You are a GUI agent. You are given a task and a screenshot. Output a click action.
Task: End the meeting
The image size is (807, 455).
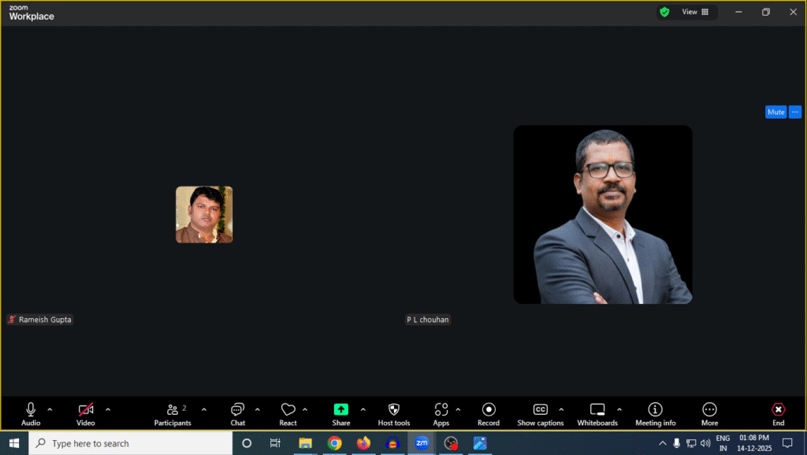pos(778,414)
